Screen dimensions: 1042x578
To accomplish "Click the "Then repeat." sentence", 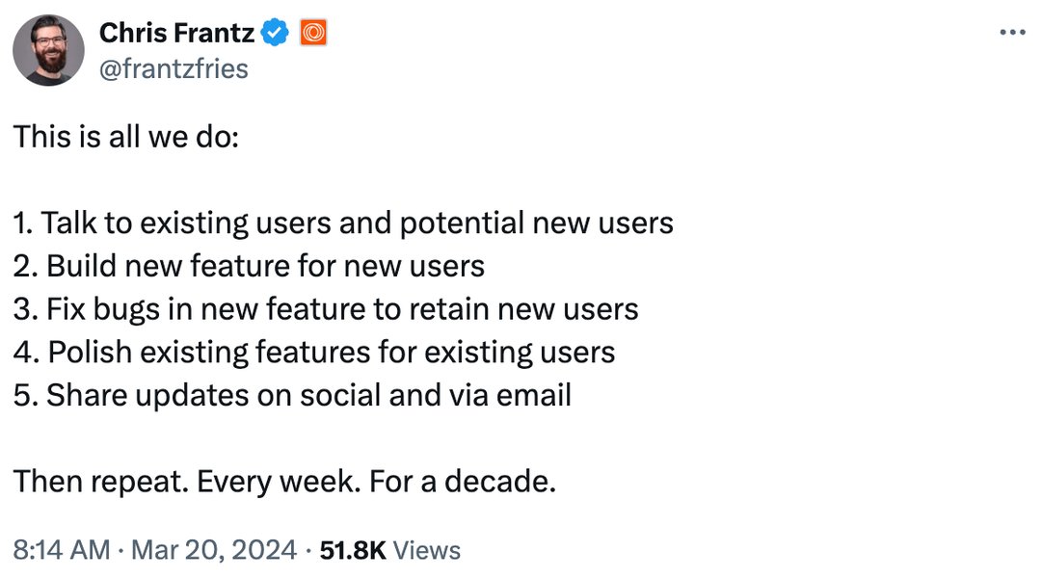I will [101, 482].
